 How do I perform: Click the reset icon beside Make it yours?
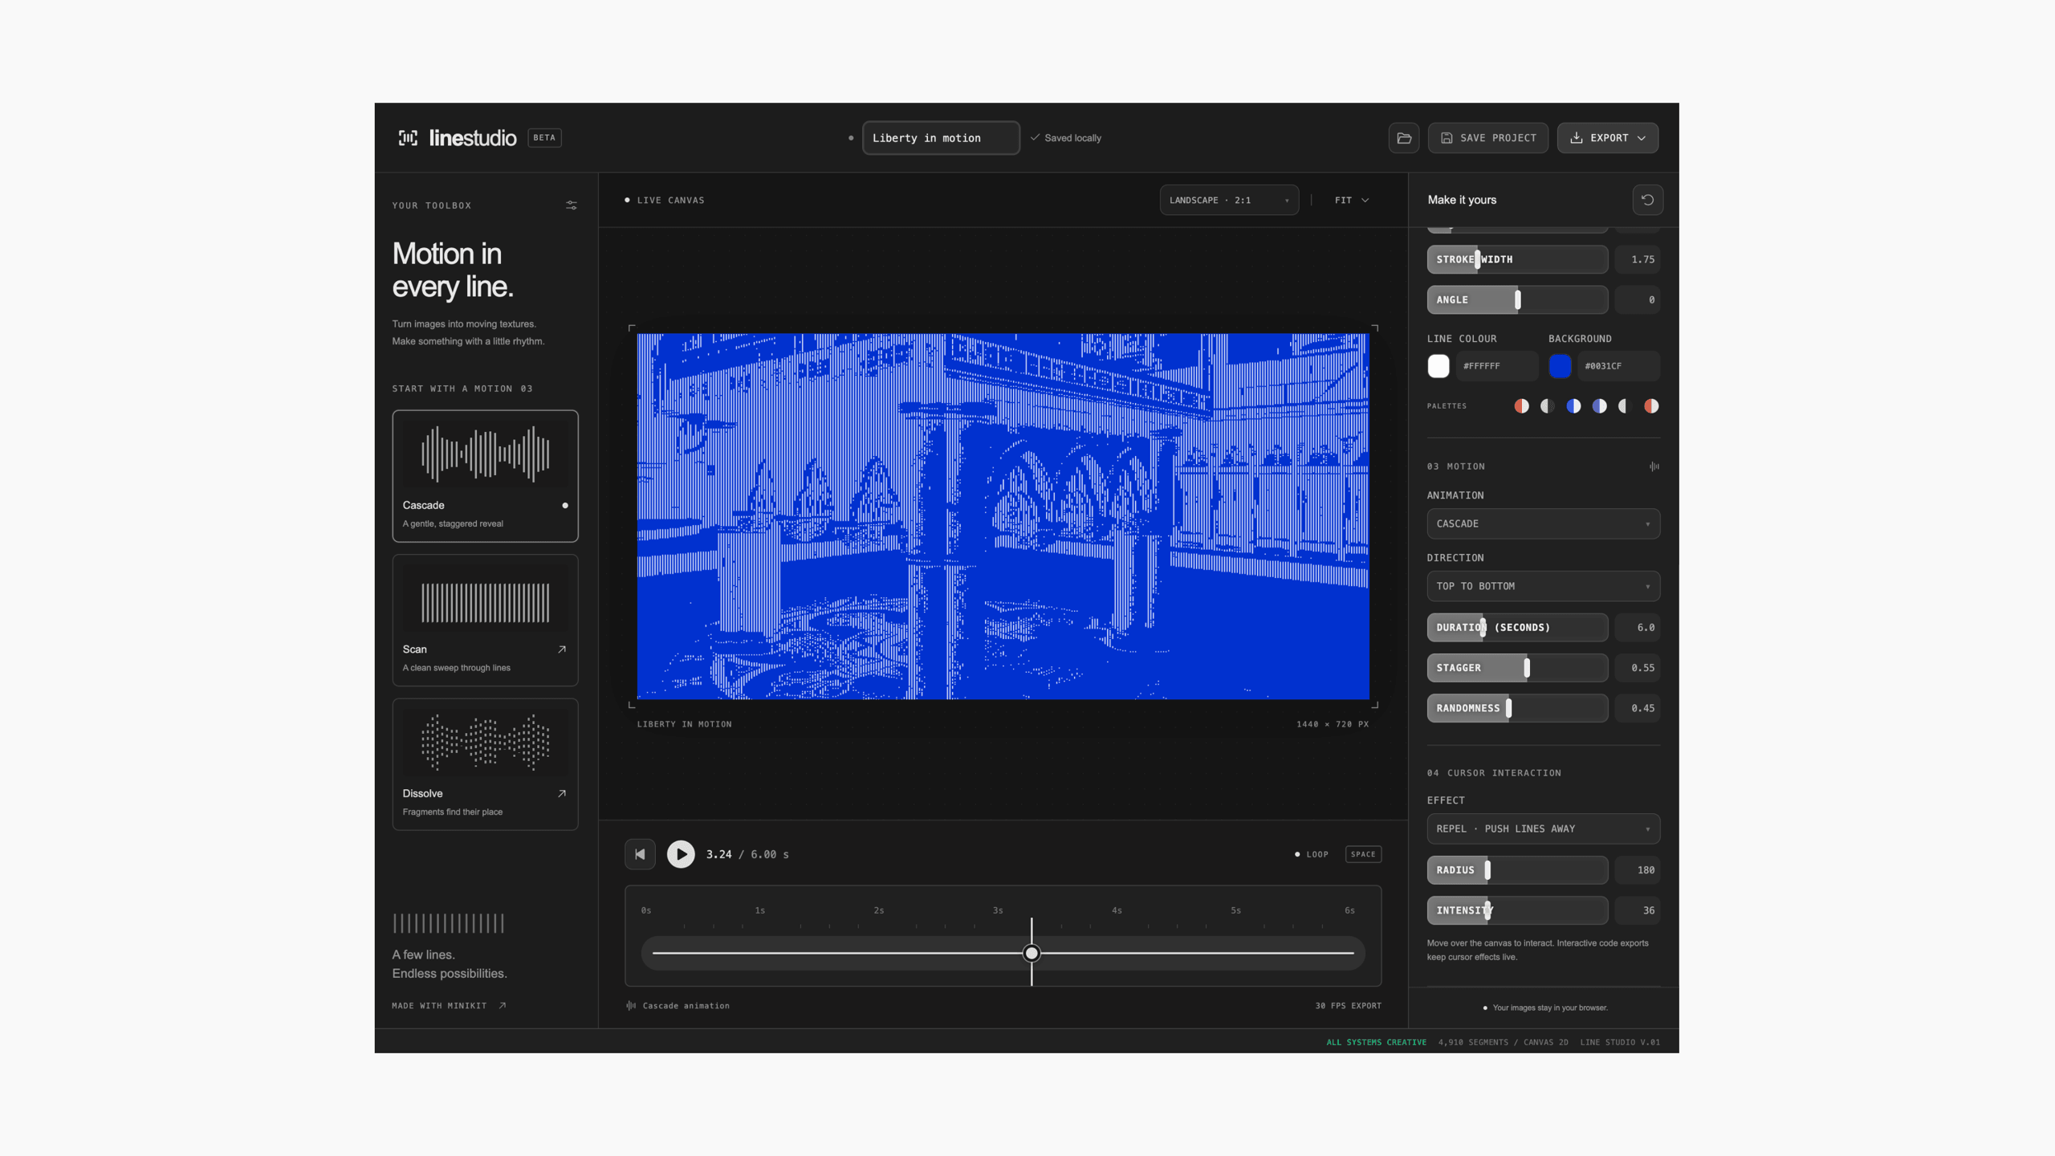(1647, 200)
